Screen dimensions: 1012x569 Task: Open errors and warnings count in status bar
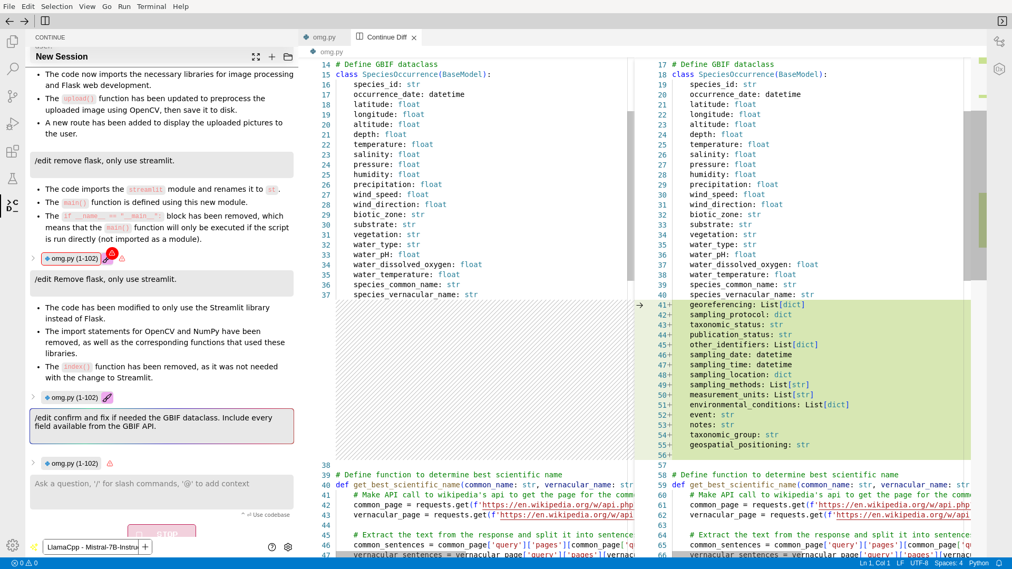tap(25, 563)
